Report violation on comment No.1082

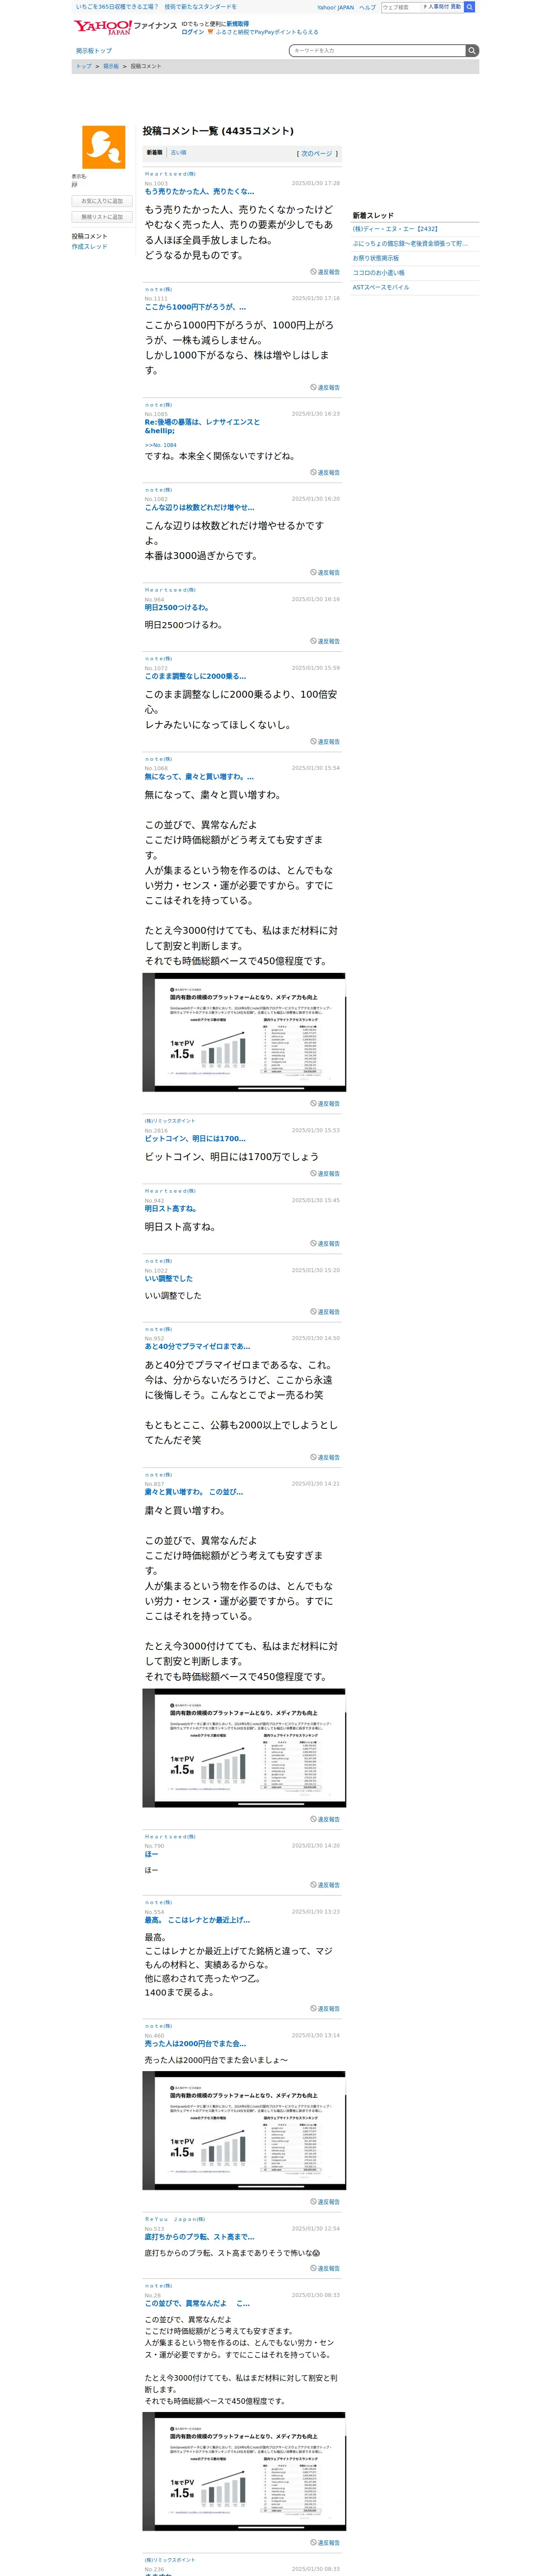pos(325,573)
